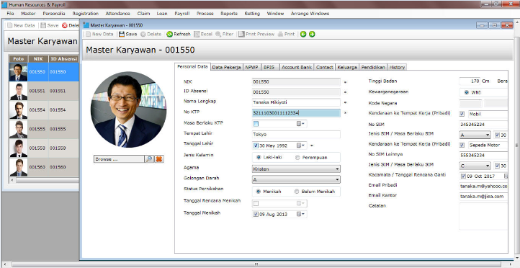Open Print Preview

pyautogui.click(x=256, y=34)
